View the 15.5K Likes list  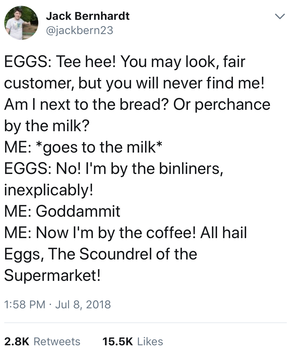point(133,341)
